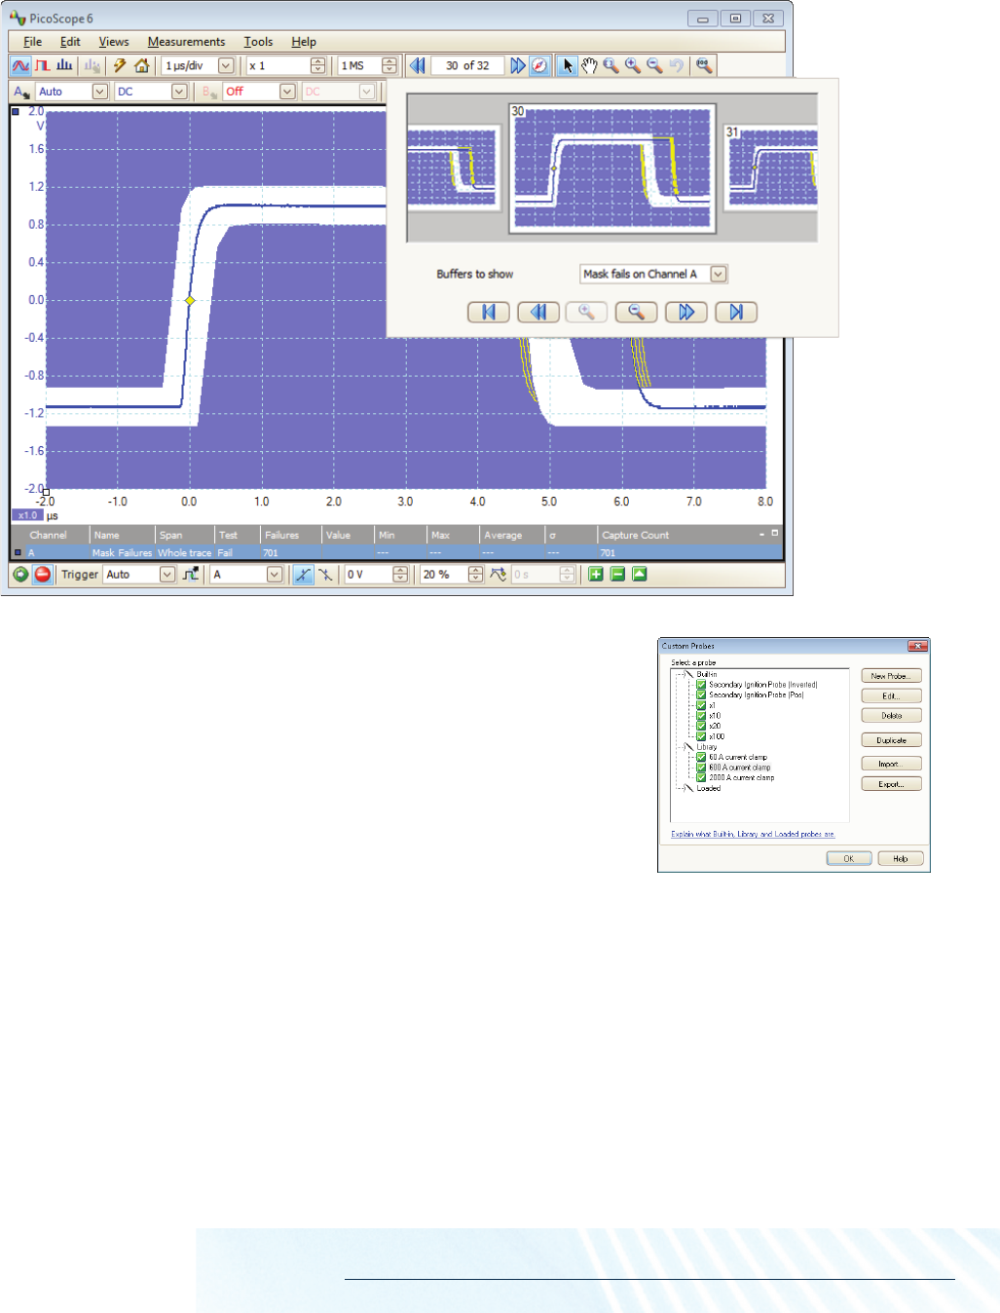Open the File menu
This screenshot has width=1000, height=1313.
(x=32, y=42)
